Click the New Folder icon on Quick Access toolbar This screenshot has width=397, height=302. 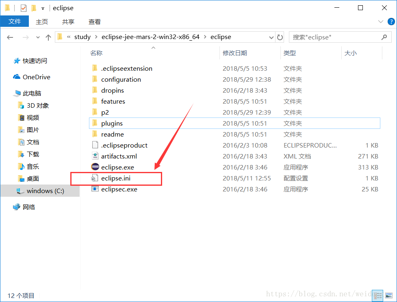[x=33, y=8]
